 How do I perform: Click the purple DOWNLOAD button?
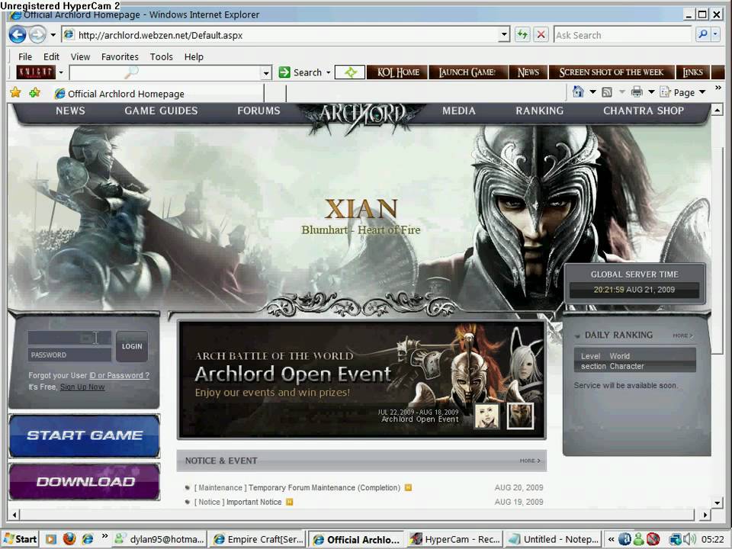(x=85, y=481)
